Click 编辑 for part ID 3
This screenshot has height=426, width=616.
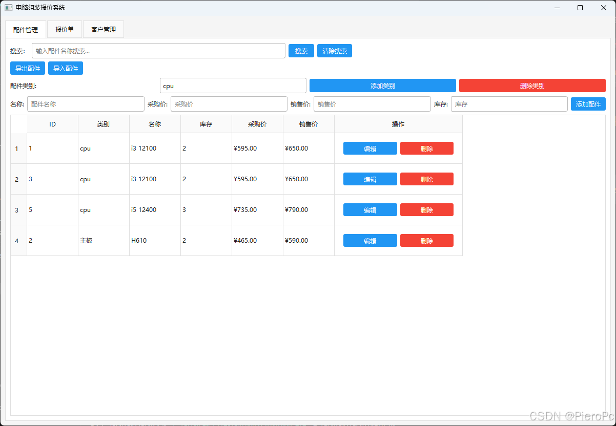(370, 179)
